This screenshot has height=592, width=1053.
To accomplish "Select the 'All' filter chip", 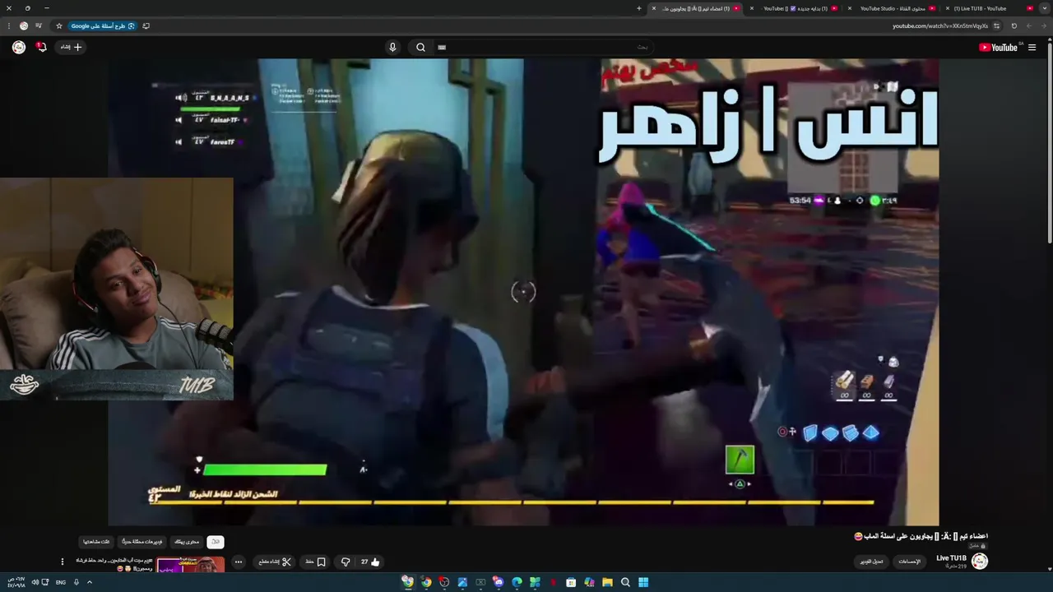I will coord(215,542).
